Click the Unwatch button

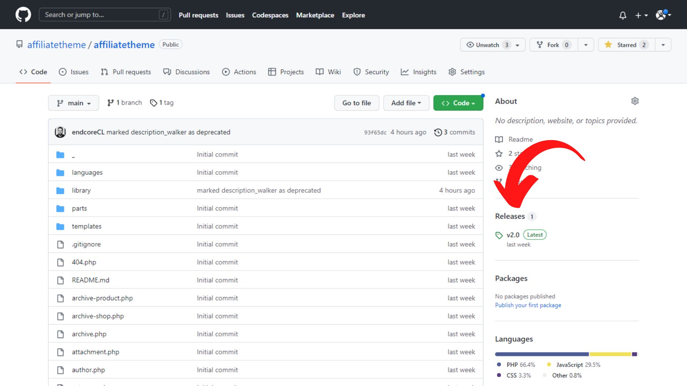point(493,45)
